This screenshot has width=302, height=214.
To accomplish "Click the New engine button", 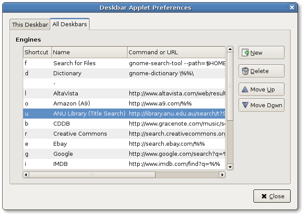I will pyautogui.click(x=261, y=53).
